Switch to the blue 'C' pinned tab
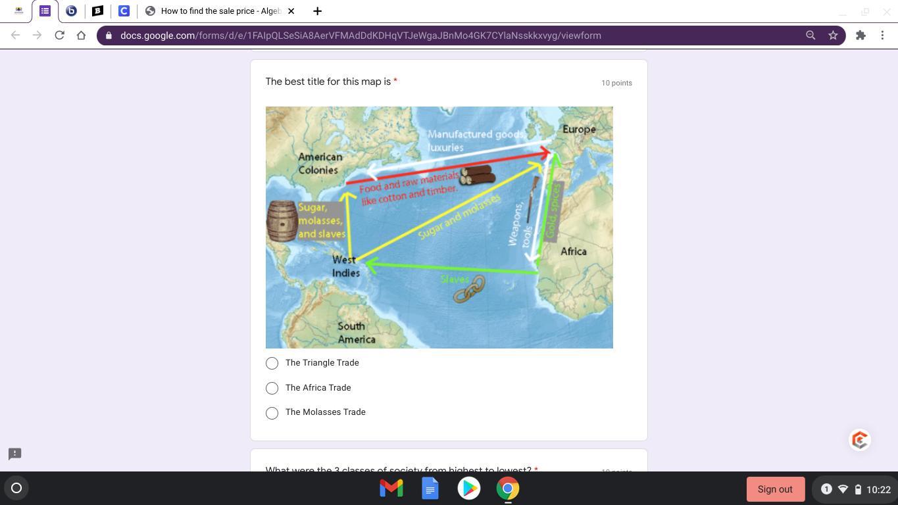898x505 pixels. [124, 11]
